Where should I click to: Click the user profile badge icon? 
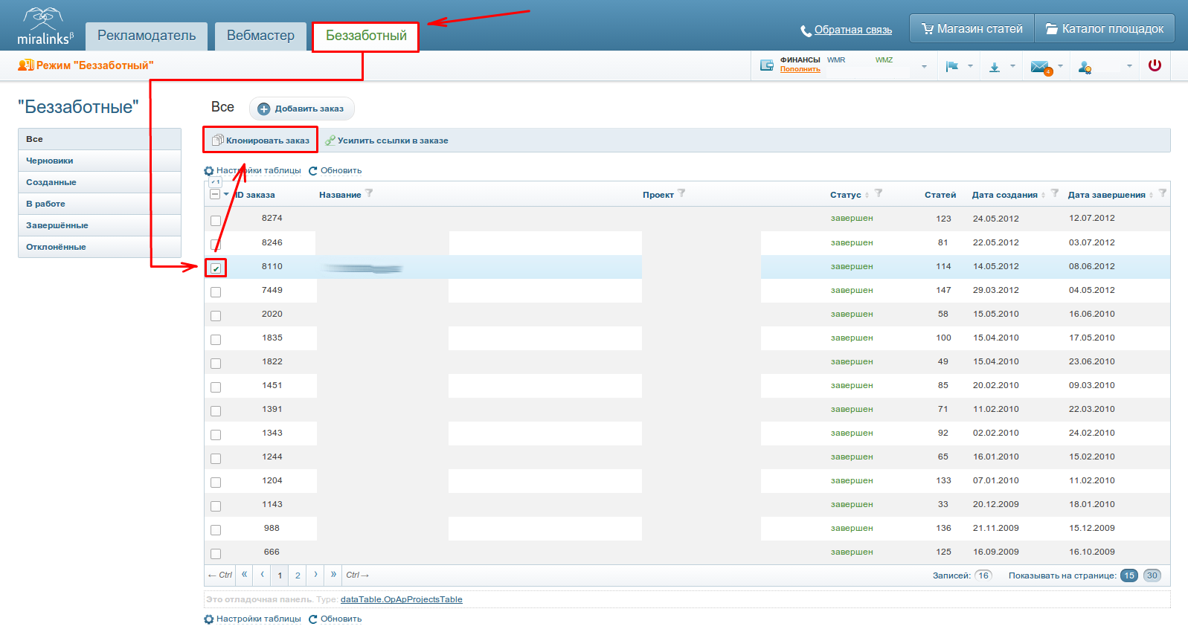1085,67
